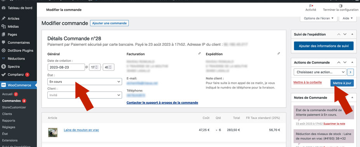Click the WooCommerce logo icon

(3, 85)
